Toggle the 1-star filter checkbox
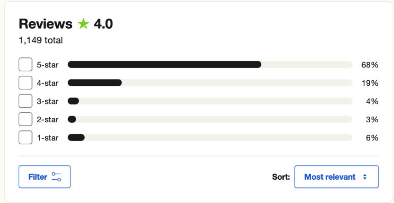394x203 pixels. [x=26, y=138]
